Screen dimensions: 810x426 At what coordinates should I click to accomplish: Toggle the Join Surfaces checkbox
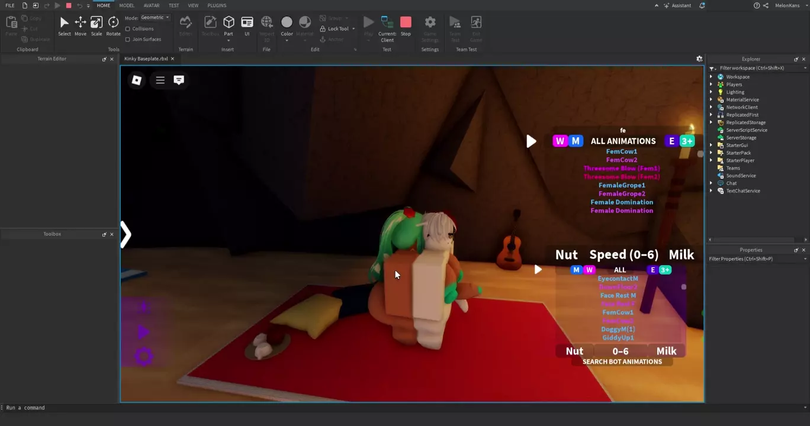coord(128,39)
